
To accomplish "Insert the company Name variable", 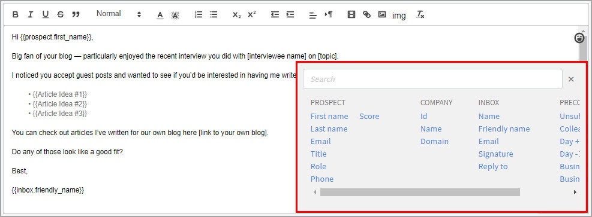I will coord(431,129).
